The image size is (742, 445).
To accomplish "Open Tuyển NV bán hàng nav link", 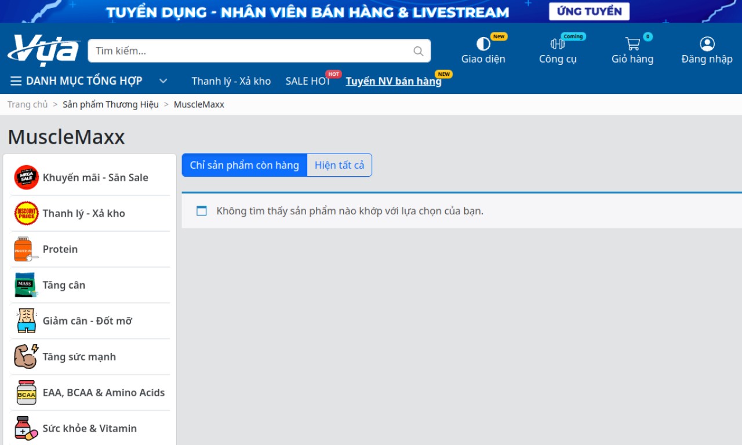I will [394, 81].
